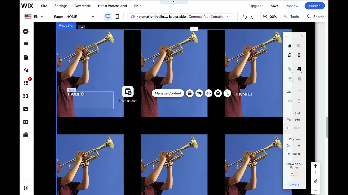Click the Copy icon in toolbar panel

tap(290, 45)
